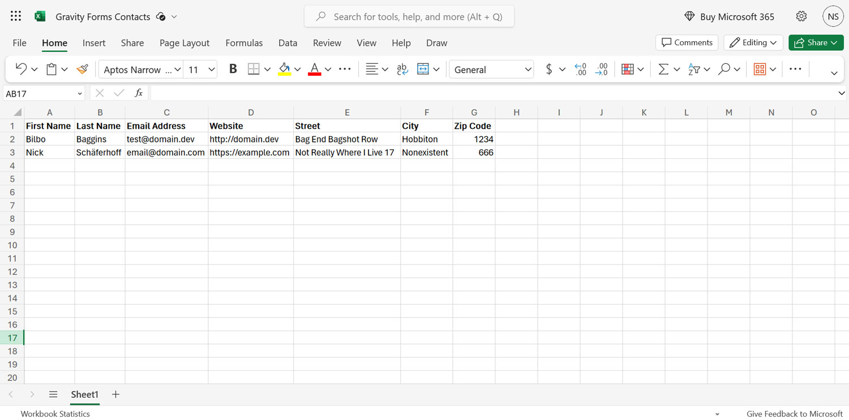Screen dimensions: 849x420
Task: Select column header E
Action: (347, 112)
